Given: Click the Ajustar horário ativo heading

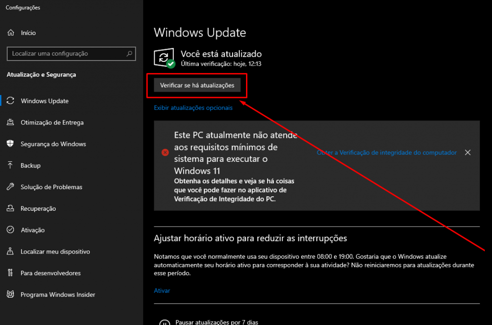Looking at the screenshot, I should (x=250, y=238).
